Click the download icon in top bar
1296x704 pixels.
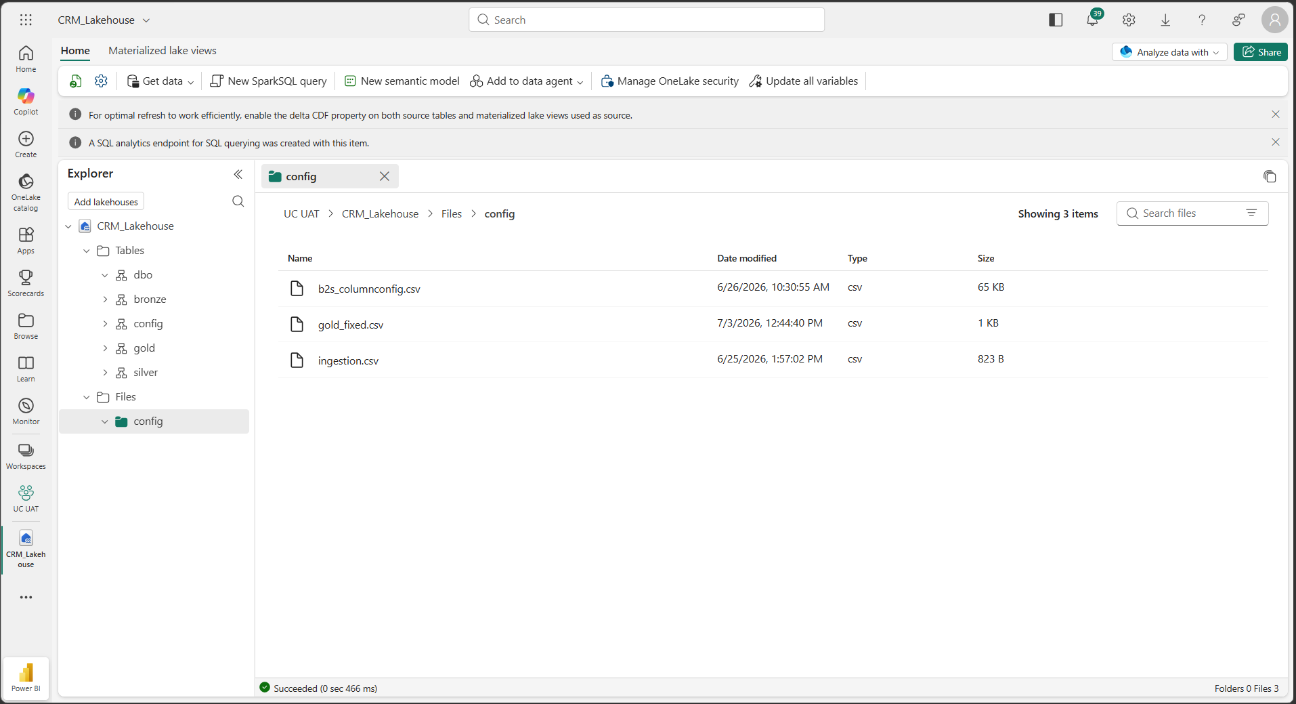(x=1165, y=20)
